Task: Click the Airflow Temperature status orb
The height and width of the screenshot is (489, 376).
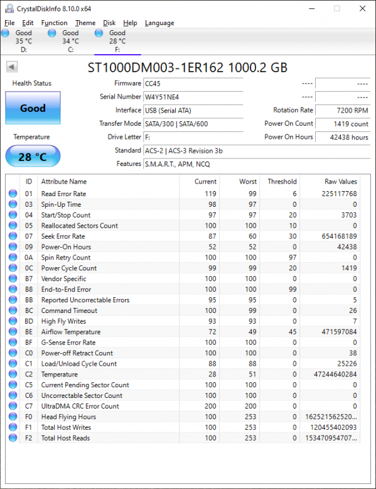Action: click(x=13, y=332)
